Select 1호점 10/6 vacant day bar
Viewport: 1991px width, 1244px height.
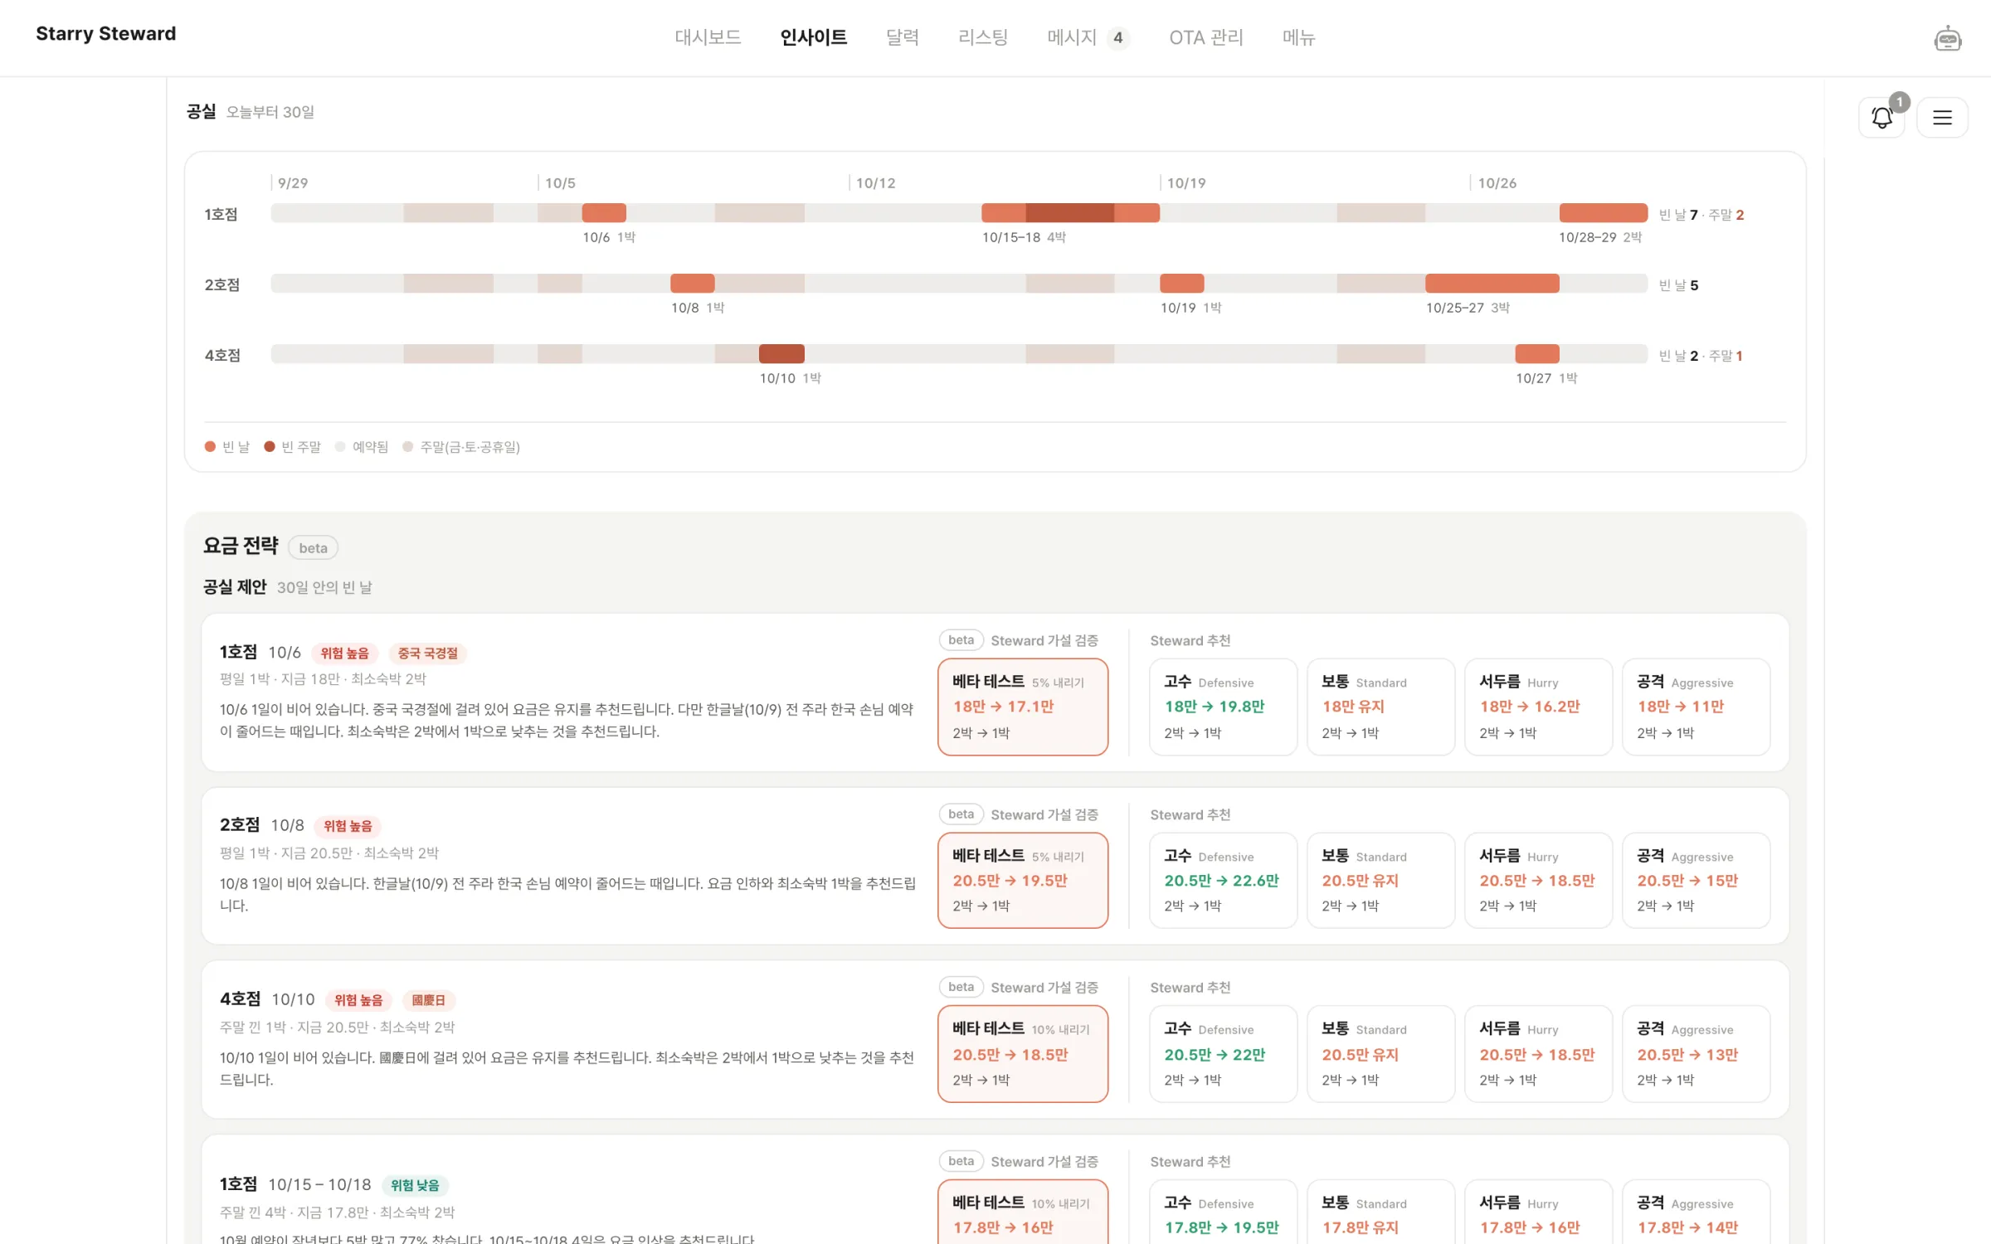click(604, 213)
